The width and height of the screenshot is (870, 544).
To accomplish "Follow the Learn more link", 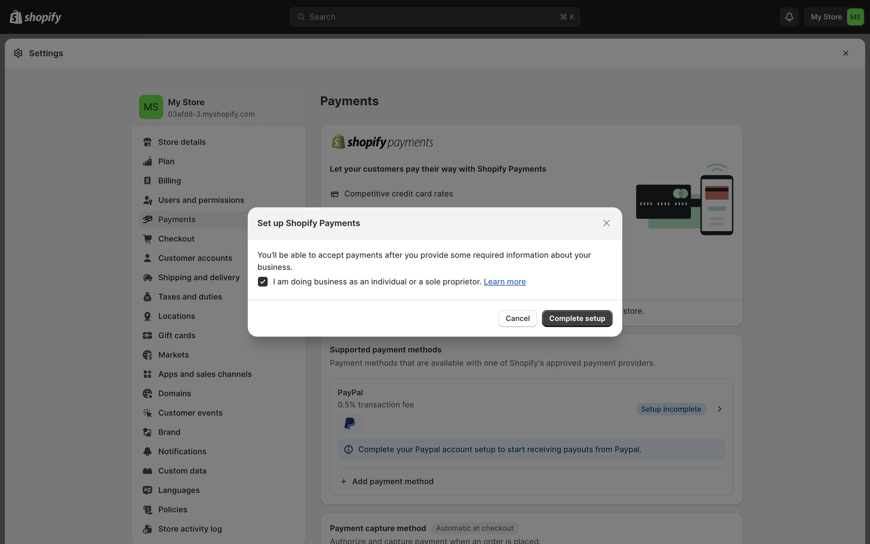I will tap(504, 282).
